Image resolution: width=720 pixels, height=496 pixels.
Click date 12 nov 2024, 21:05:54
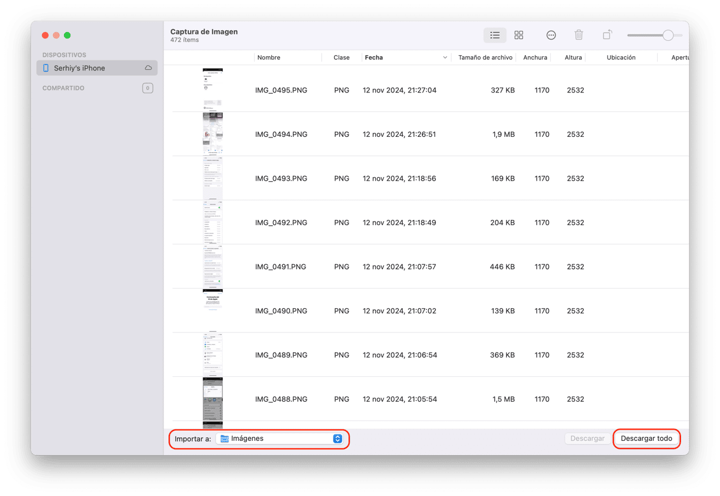pyautogui.click(x=400, y=399)
